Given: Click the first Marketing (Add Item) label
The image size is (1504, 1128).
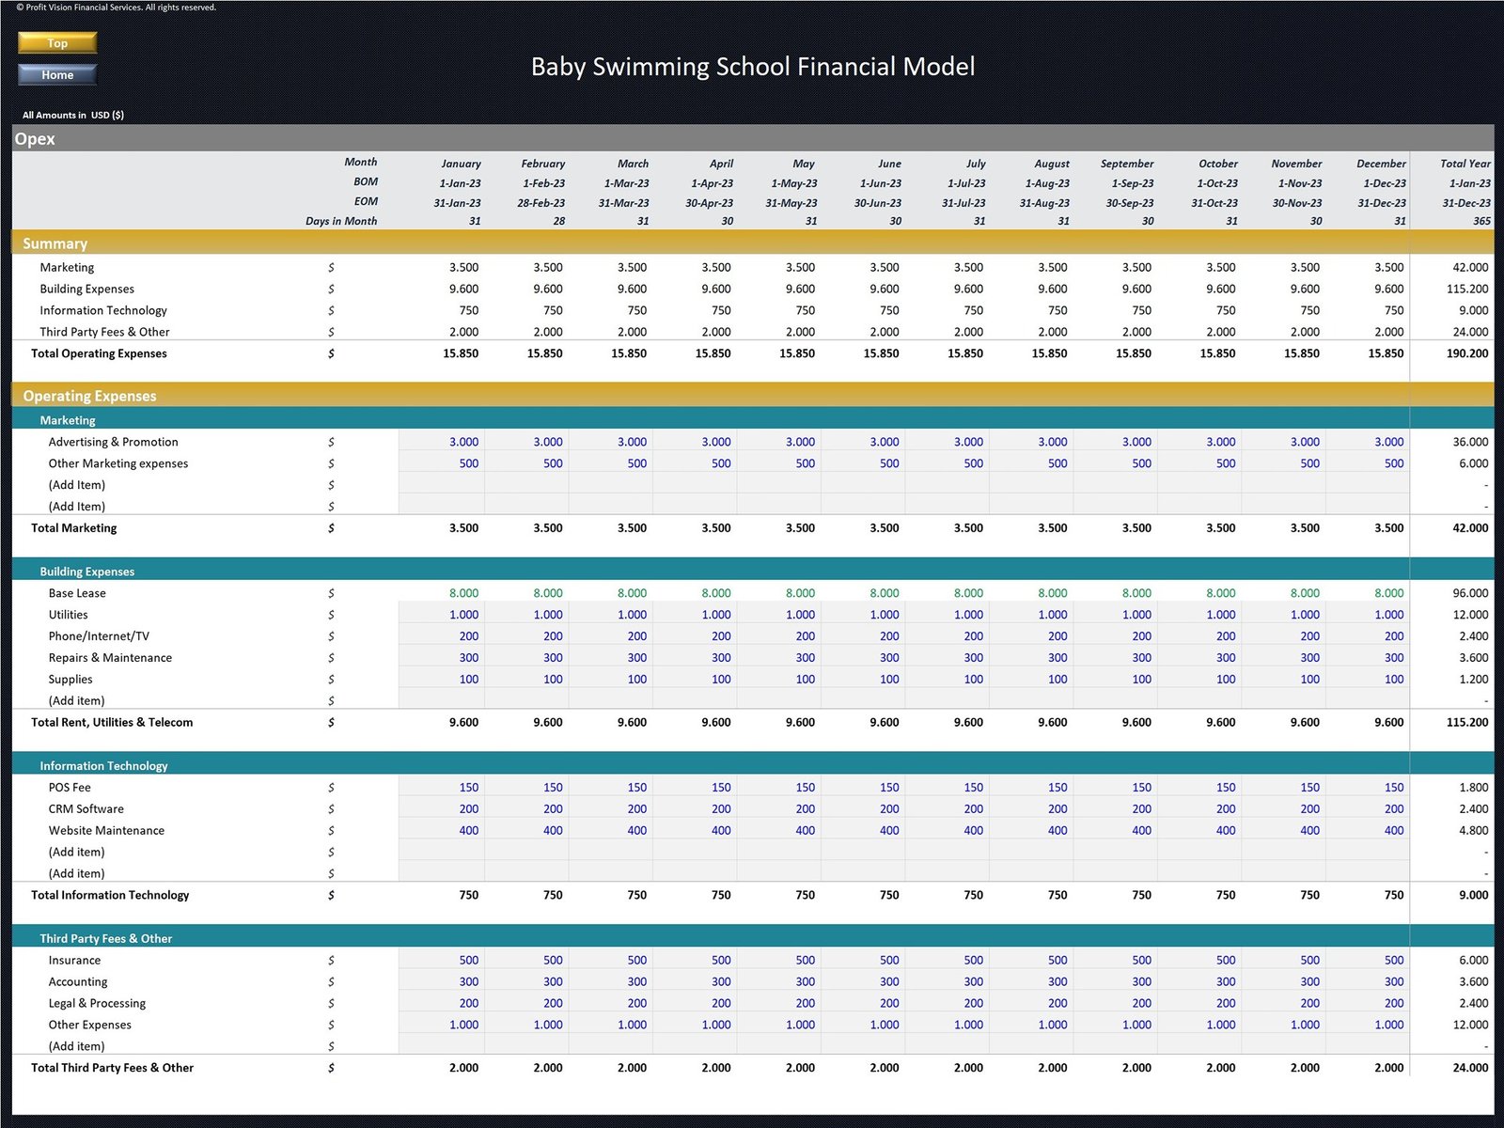Looking at the screenshot, I should click(x=77, y=485).
